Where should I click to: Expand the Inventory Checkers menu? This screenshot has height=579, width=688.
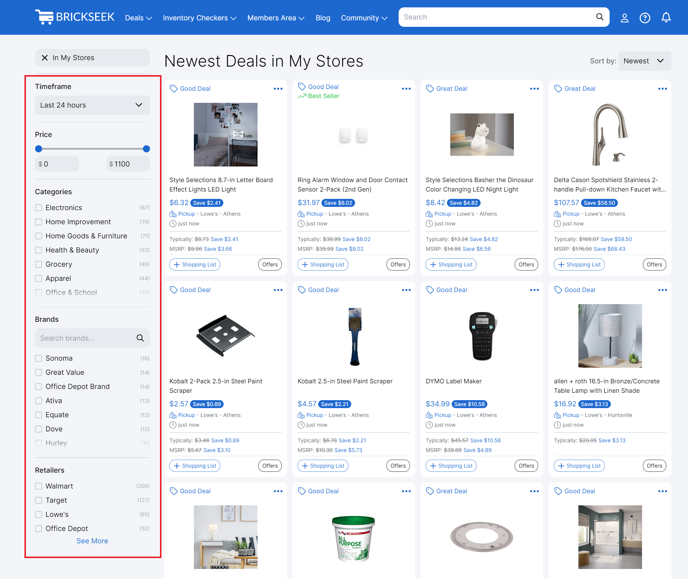199,18
